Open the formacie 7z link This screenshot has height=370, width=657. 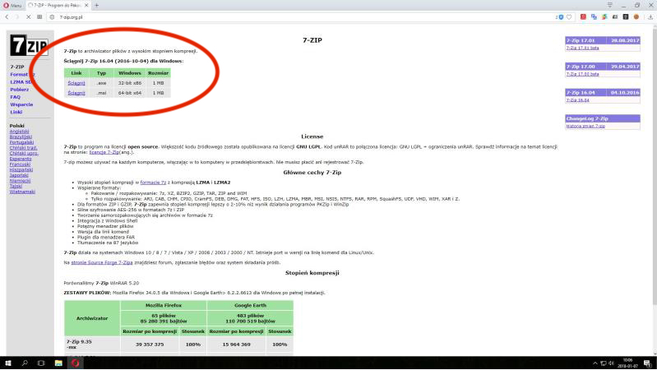point(153,183)
